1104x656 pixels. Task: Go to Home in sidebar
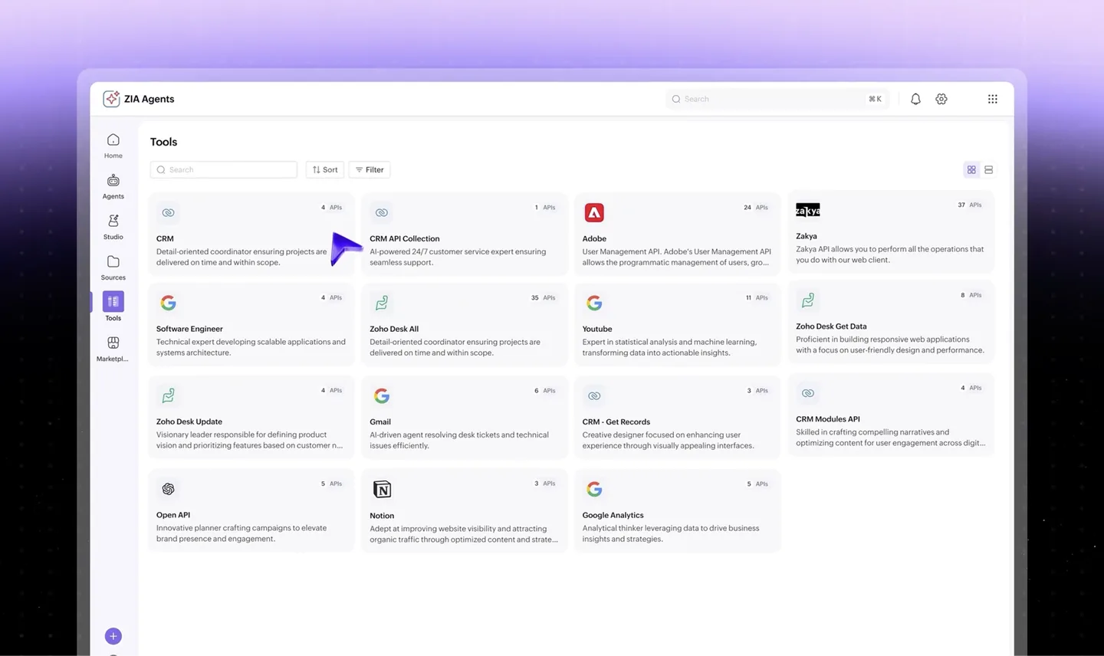(113, 146)
